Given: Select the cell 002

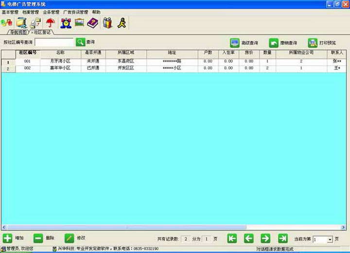Looking at the screenshot, I should (x=28, y=68).
